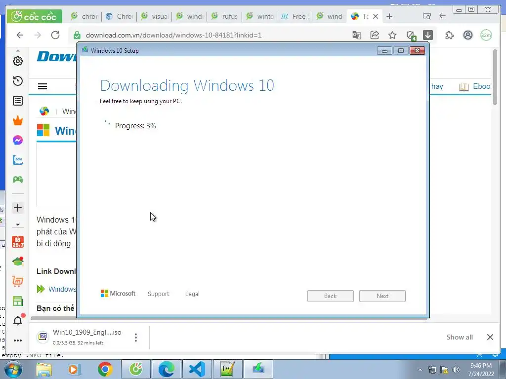The width and height of the screenshot is (506, 379).
Task: Share this page icon
Action: [375, 35]
